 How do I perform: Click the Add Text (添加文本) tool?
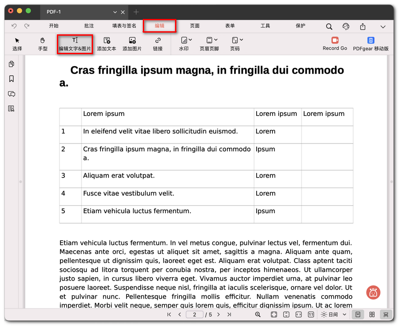(106, 44)
